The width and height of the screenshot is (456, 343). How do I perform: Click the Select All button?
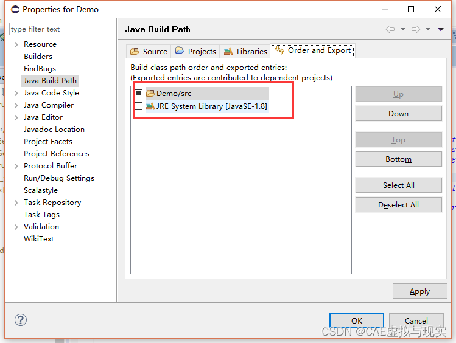(x=398, y=185)
